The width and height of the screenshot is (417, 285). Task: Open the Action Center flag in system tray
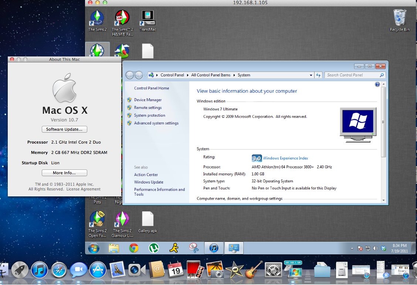[360, 248]
